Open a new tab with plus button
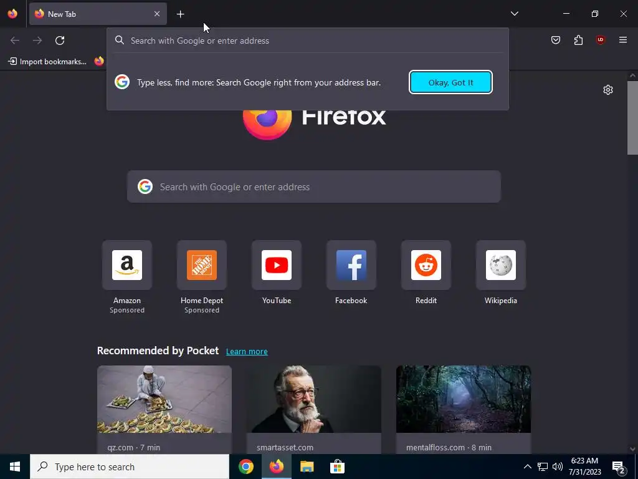This screenshot has height=479, width=638. pos(180,14)
